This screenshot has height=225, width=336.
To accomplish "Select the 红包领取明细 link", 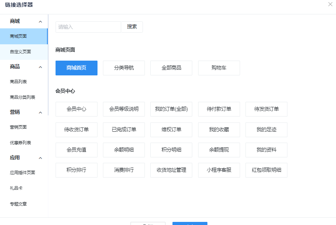I will click(266, 170).
